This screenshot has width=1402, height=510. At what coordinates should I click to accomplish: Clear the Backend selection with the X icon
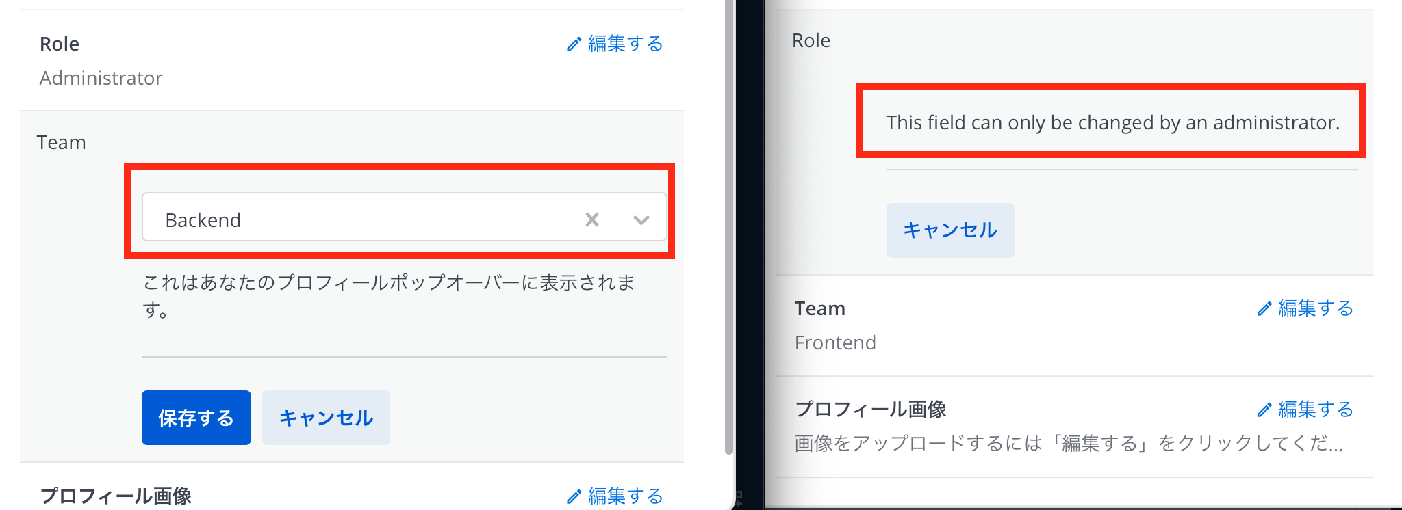click(x=592, y=219)
